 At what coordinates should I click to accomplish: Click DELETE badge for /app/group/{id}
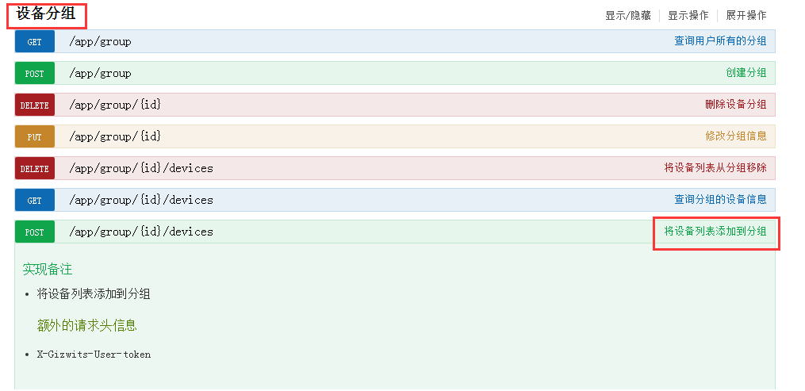[x=34, y=105]
